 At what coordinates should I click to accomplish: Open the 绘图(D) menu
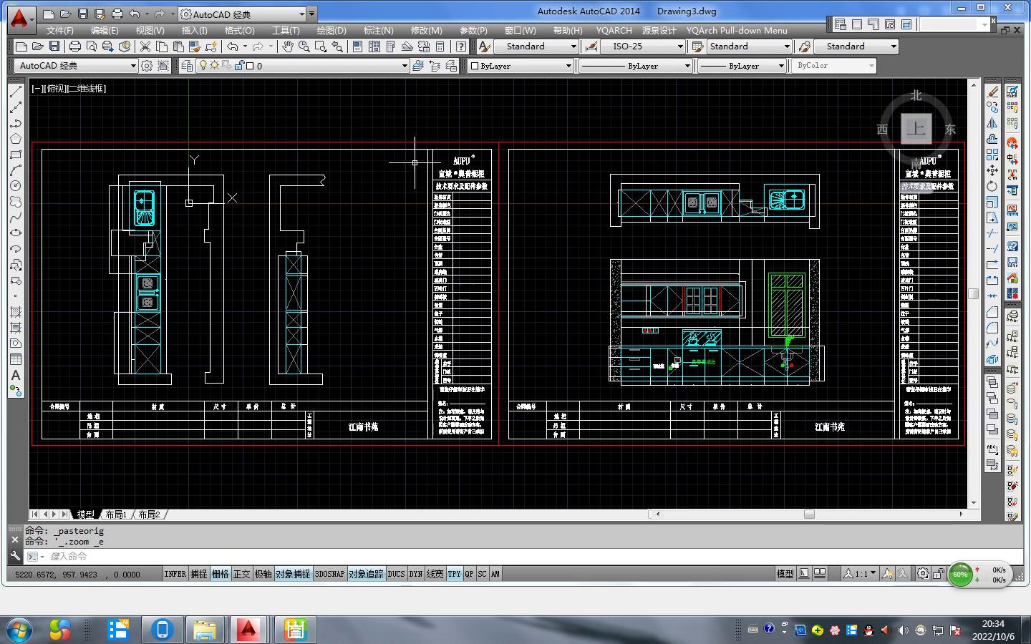tap(331, 31)
